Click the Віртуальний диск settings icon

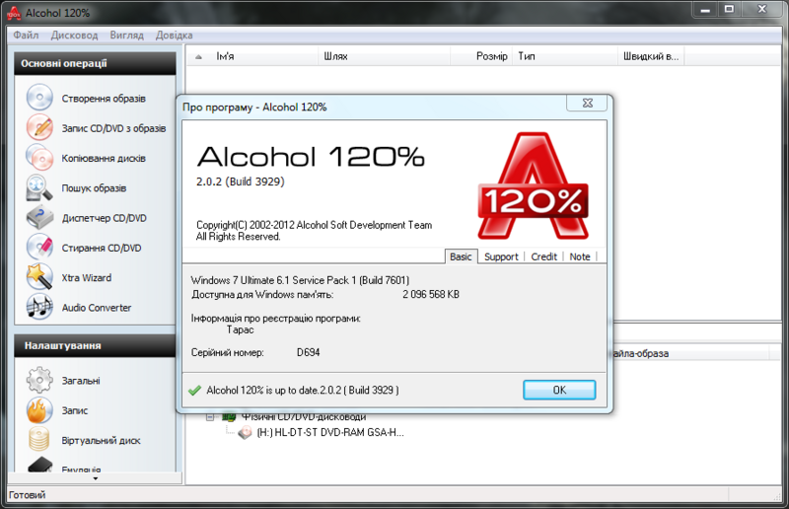38,440
